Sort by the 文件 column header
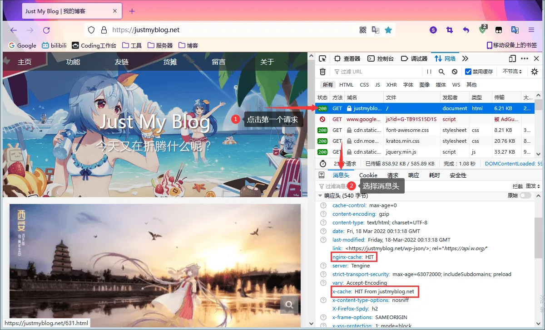Viewport: 545px width, 330px height. coord(411,97)
